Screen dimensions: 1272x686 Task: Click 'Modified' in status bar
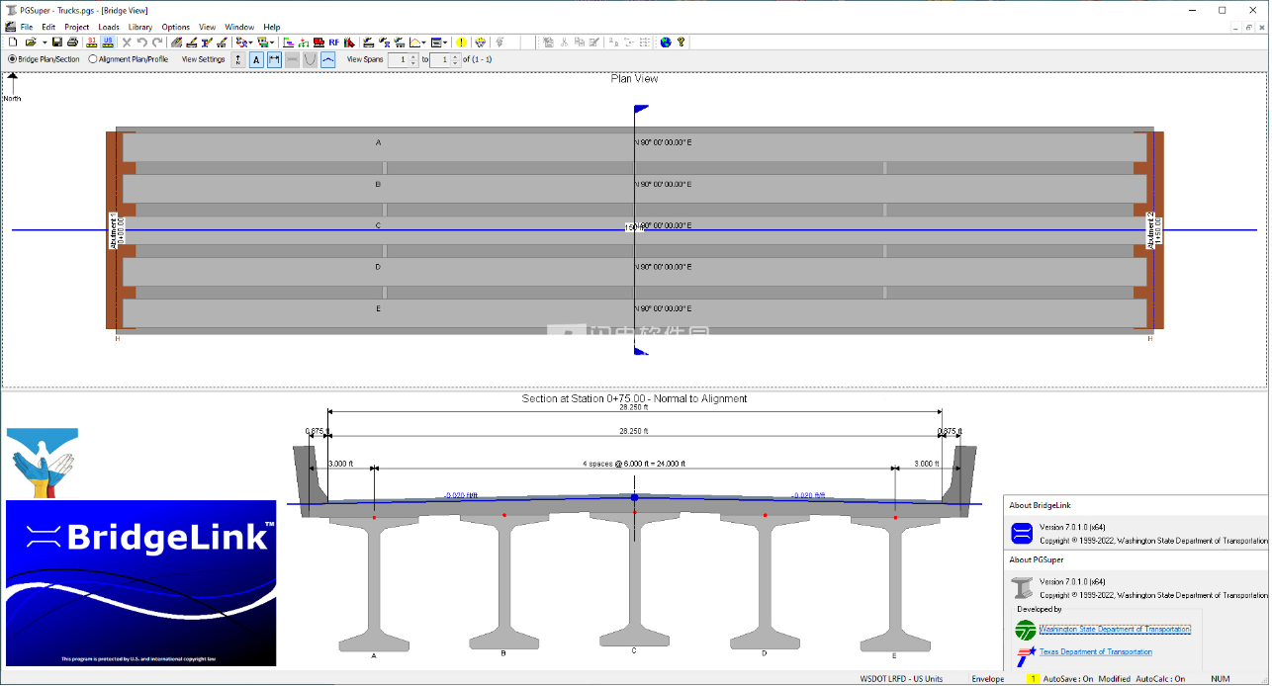click(x=1114, y=679)
